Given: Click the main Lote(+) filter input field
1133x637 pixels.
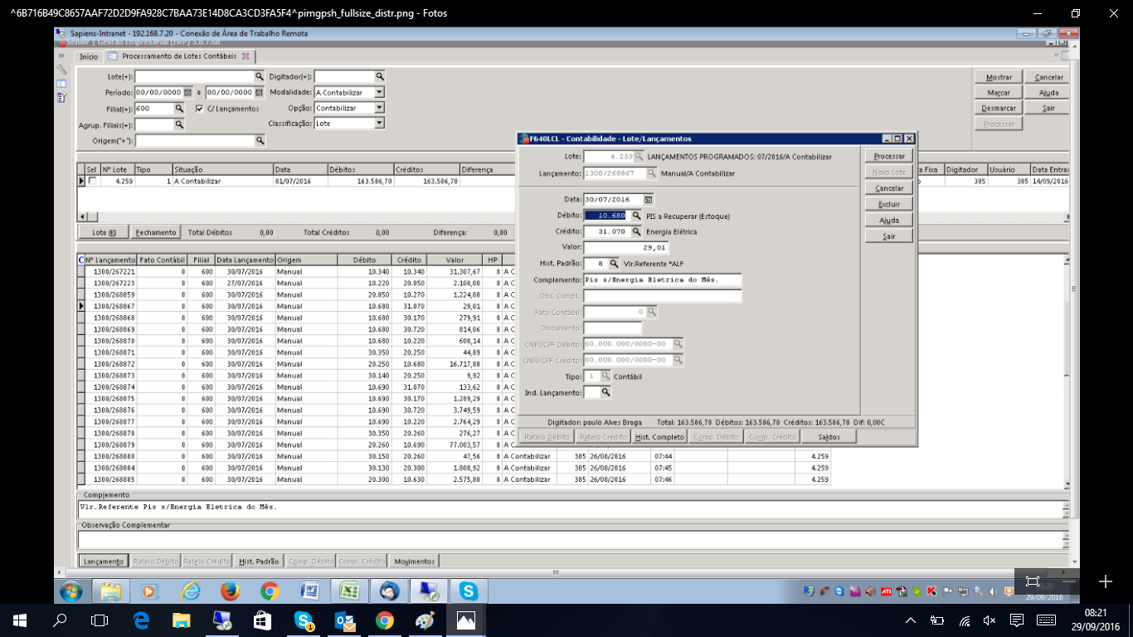Looking at the screenshot, I should pyautogui.click(x=194, y=76).
